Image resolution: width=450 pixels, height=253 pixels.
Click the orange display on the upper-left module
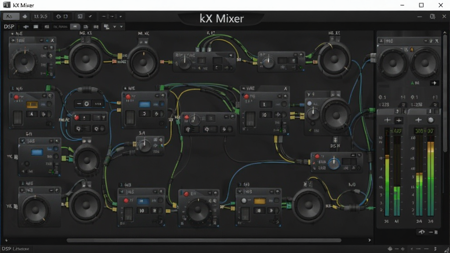click(32, 105)
